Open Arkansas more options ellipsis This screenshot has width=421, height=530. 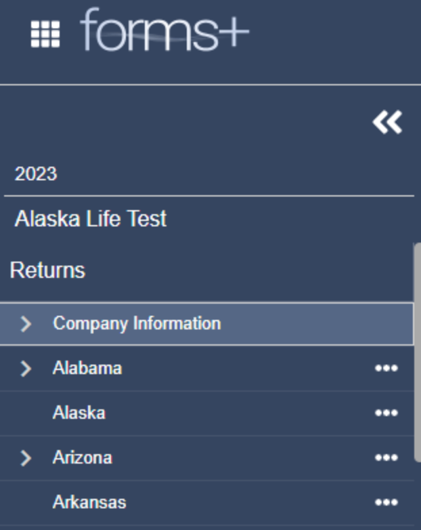[x=386, y=502]
